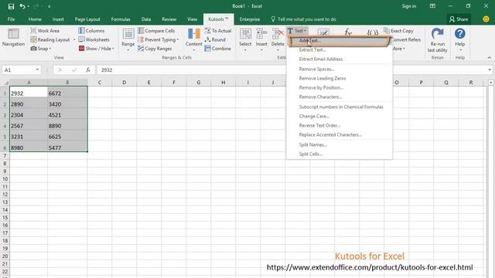Open the Range tool
This screenshot has width=495, height=278.
tap(128, 40)
